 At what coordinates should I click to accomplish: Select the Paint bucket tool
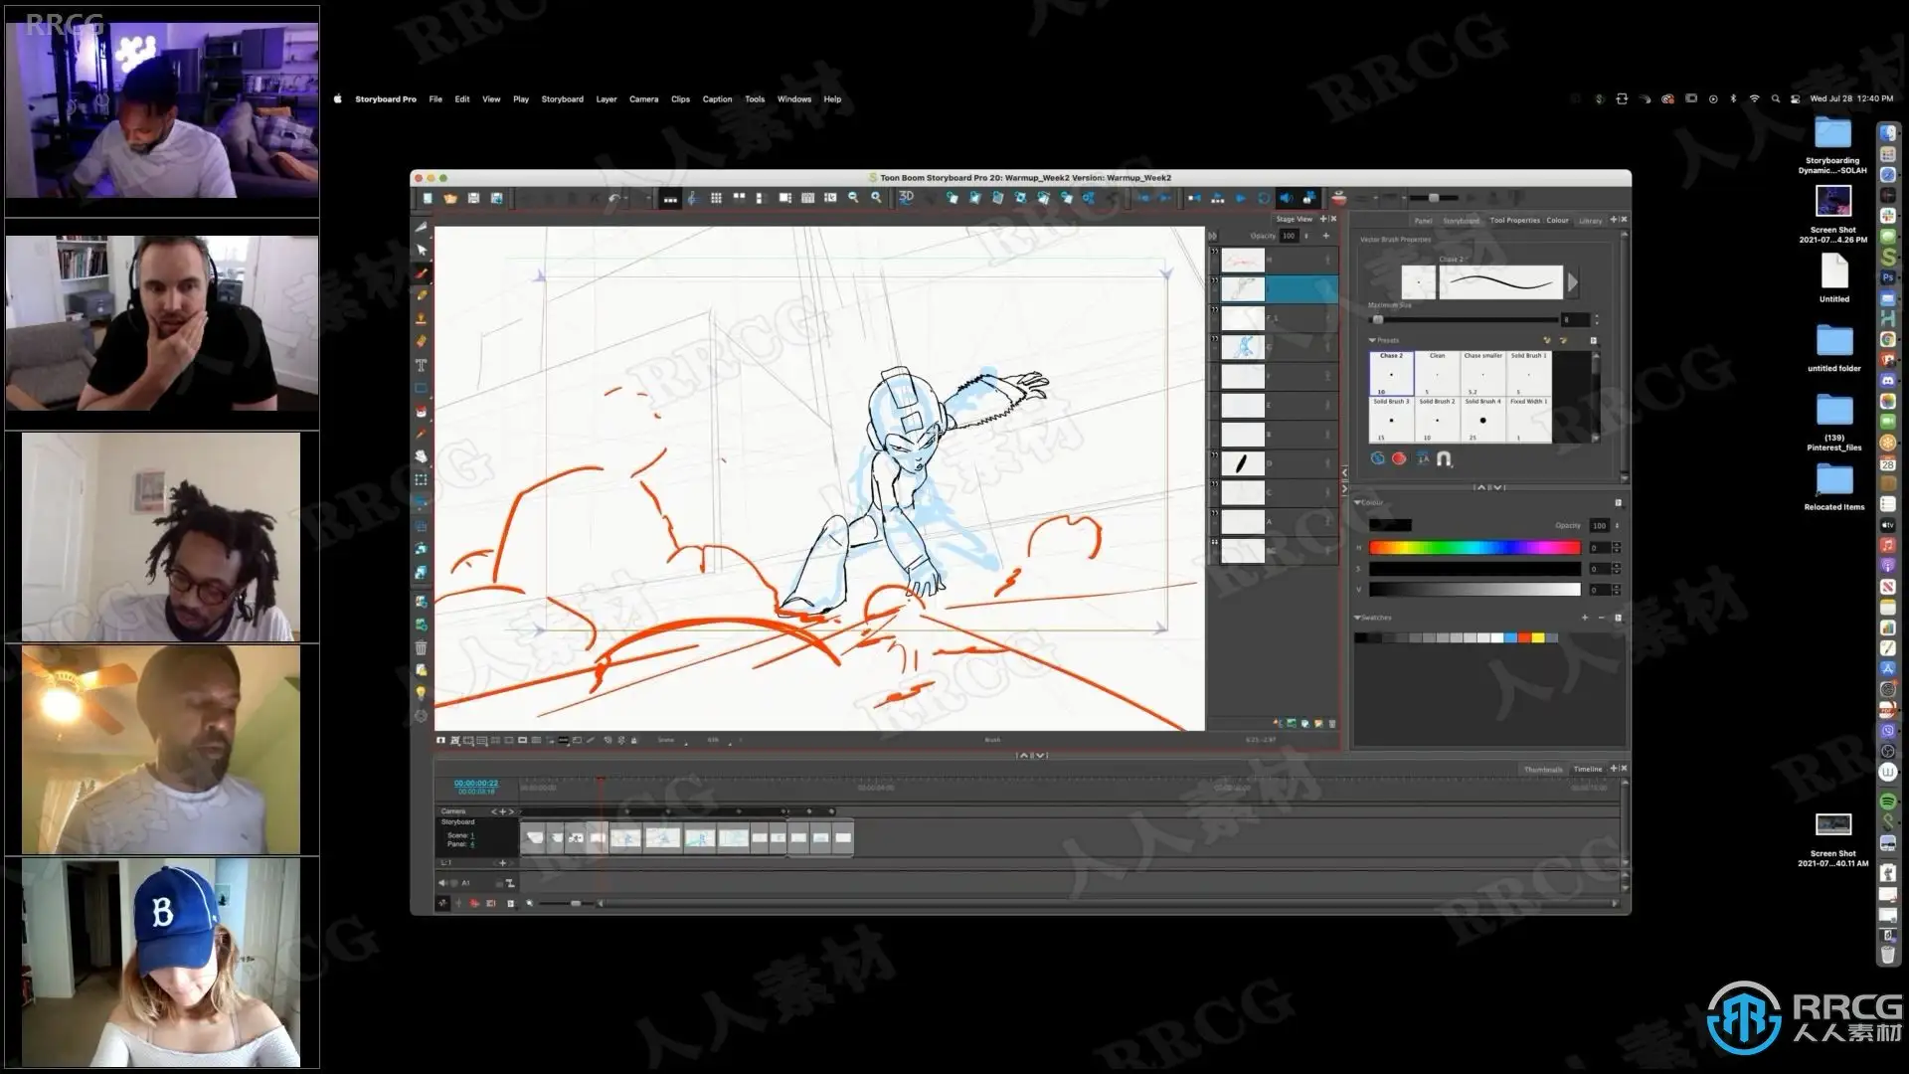coord(422,411)
